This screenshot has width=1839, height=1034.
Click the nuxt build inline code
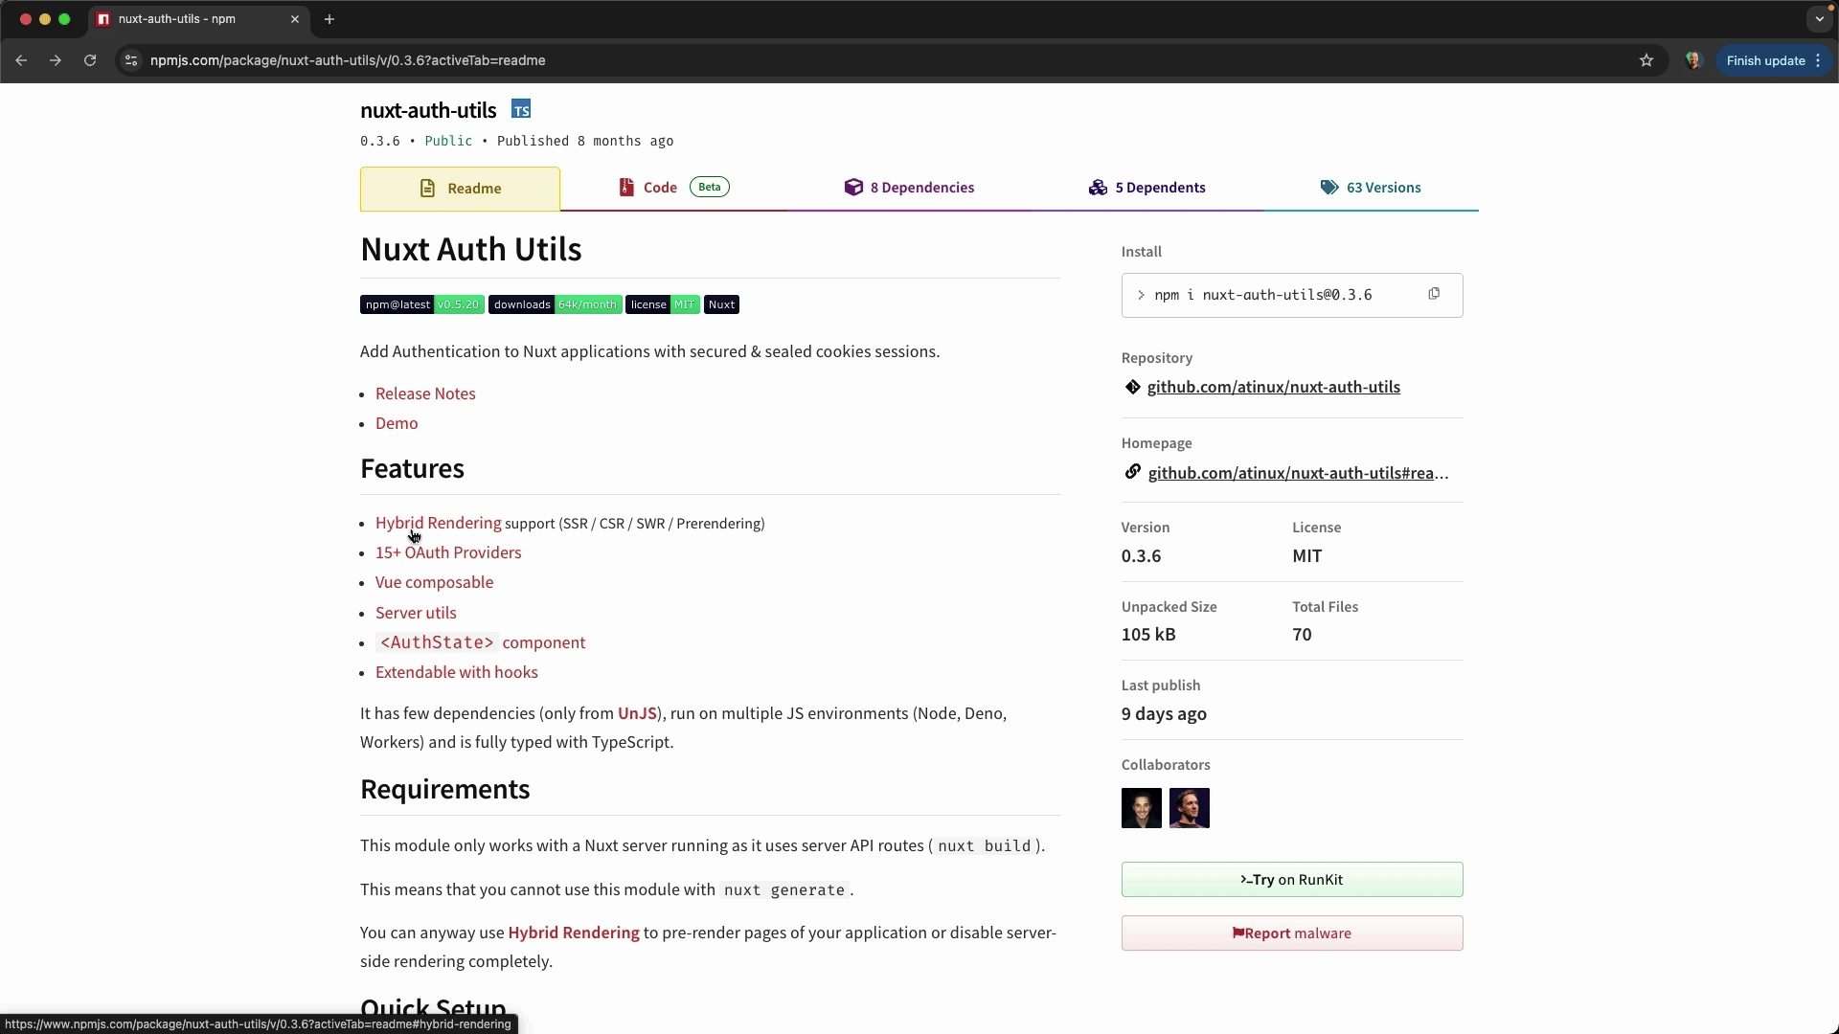pyautogui.click(x=985, y=846)
